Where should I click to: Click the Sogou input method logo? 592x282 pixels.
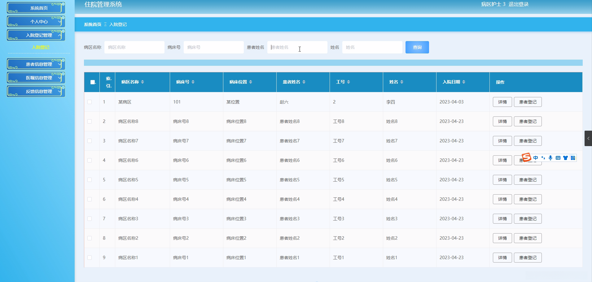(x=526, y=158)
